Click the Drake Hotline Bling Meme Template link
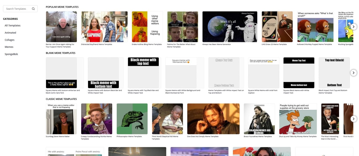Screen dimensions: 359x156 [147, 44]
